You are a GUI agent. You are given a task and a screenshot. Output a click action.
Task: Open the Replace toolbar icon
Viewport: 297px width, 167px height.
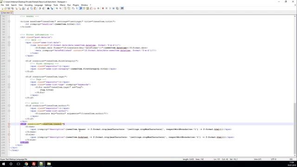[52, 8]
